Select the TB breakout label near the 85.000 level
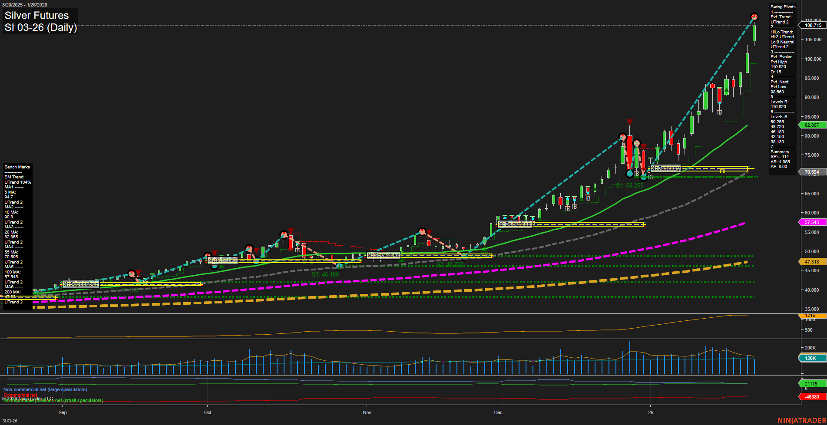Viewport: 827px width, 425px height. pyautogui.click(x=719, y=113)
